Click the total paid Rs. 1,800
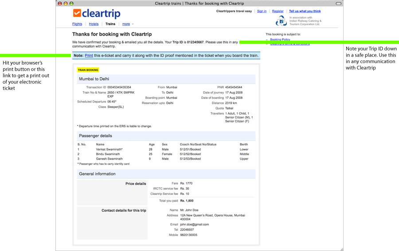The height and width of the screenshot is (251, 399). [x=187, y=201]
